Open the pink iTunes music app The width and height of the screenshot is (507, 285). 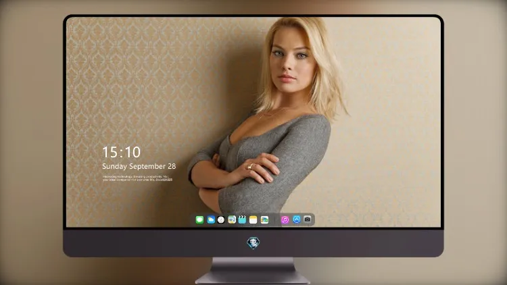pos(285,219)
